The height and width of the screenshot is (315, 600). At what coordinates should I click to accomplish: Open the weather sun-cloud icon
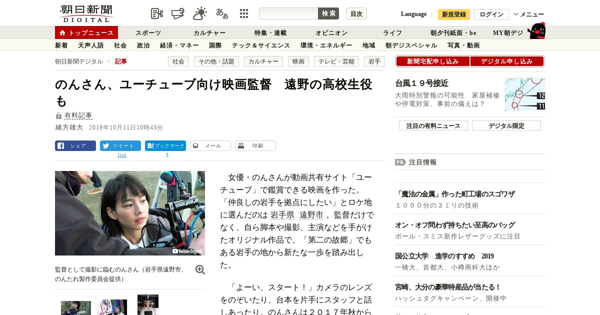pyautogui.click(x=200, y=13)
